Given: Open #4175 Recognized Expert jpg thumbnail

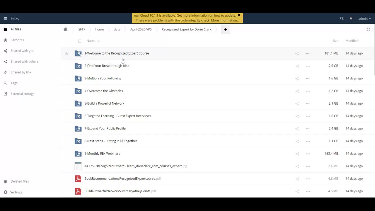Looking at the screenshot, I should [78, 166].
